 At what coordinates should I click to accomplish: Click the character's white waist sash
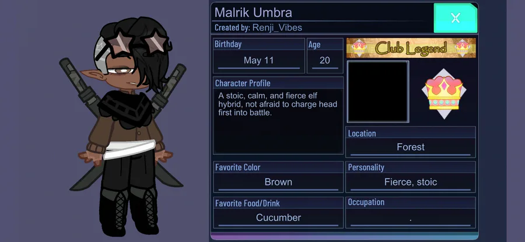click(129, 149)
